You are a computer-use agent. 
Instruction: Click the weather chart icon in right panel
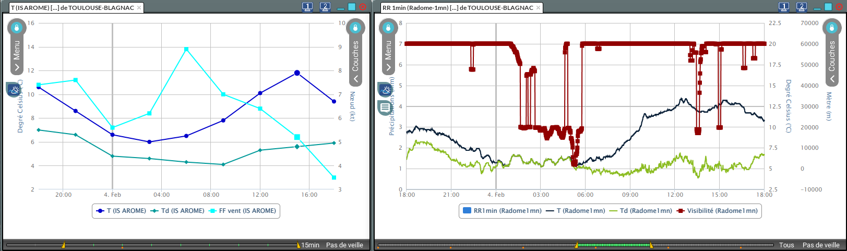(x=386, y=90)
